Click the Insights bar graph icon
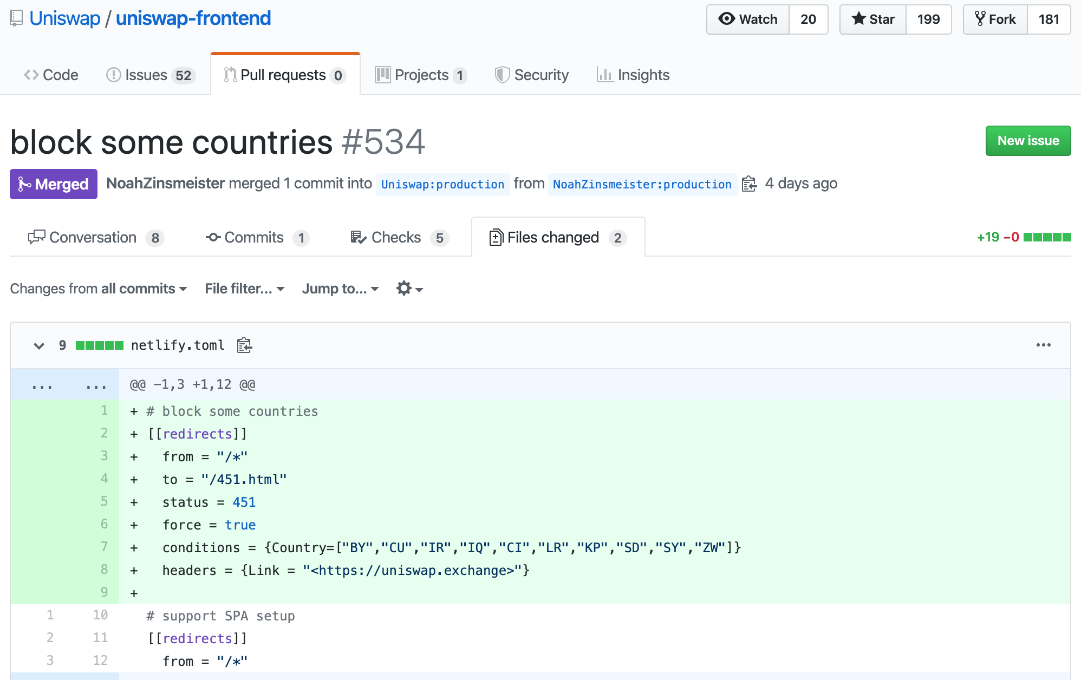 point(604,75)
